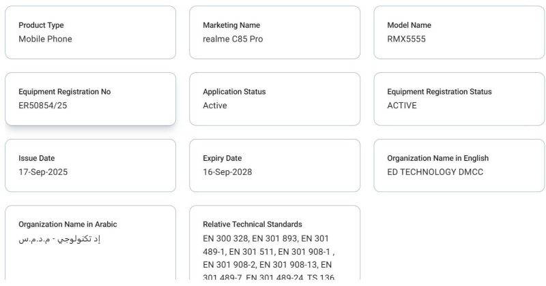546x286 pixels.
Task: Click the Application Status card
Action: tap(275, 99)
